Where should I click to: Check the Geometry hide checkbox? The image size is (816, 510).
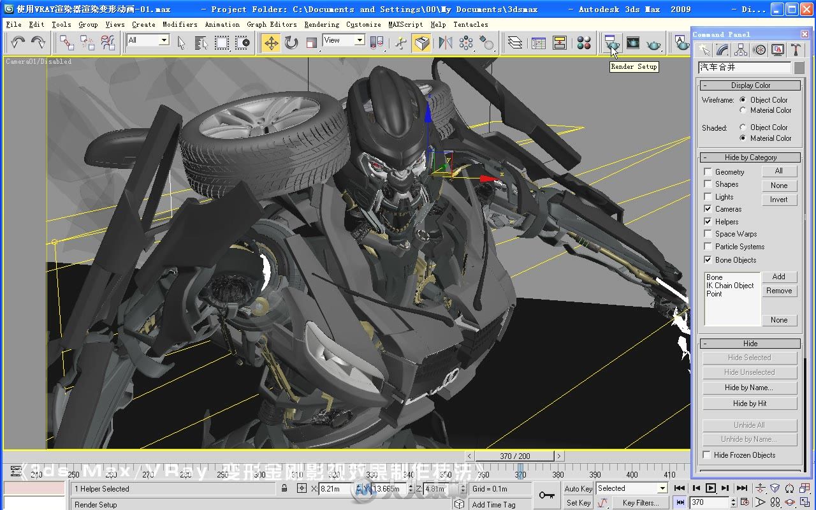pos(708,172)
